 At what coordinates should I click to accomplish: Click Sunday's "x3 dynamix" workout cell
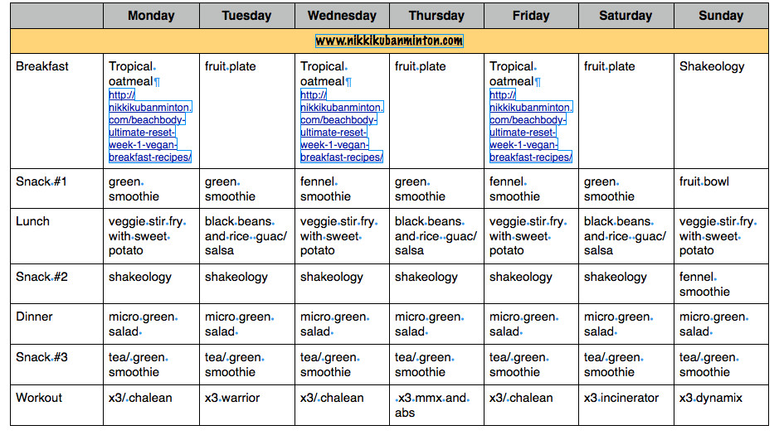pyautogui.click(x=711, y=398)
